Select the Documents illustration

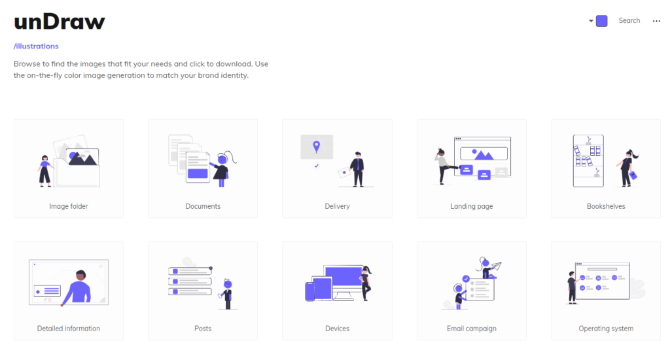coord(203,161)
